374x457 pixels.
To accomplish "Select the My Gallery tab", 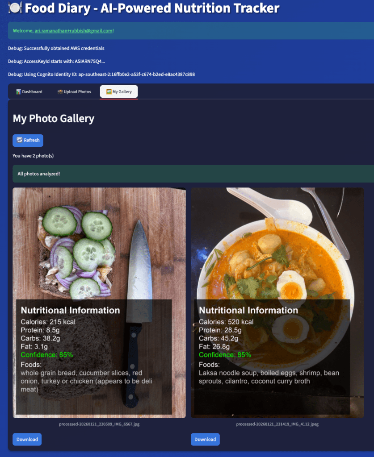I will pyautogui.click(x=119, y=91).
